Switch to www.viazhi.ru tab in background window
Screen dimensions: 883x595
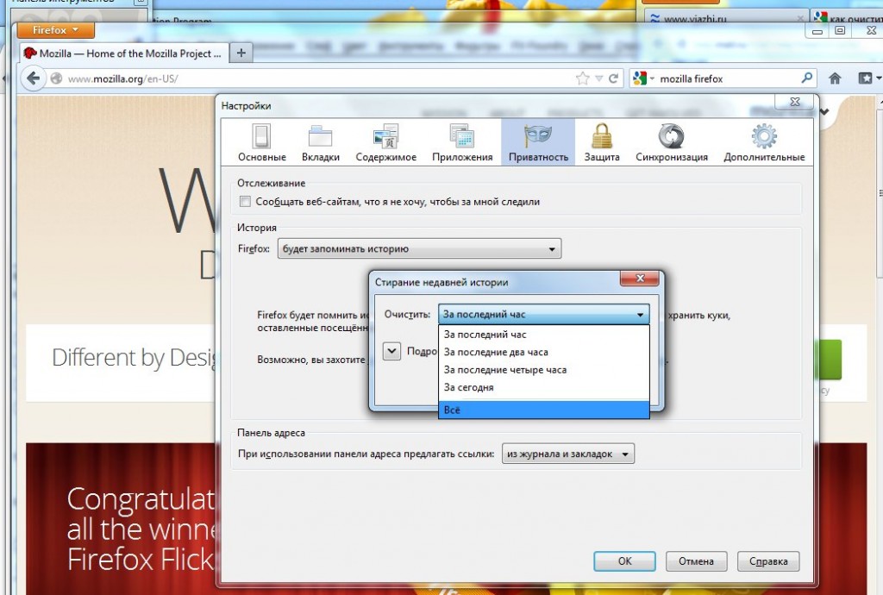725,17
